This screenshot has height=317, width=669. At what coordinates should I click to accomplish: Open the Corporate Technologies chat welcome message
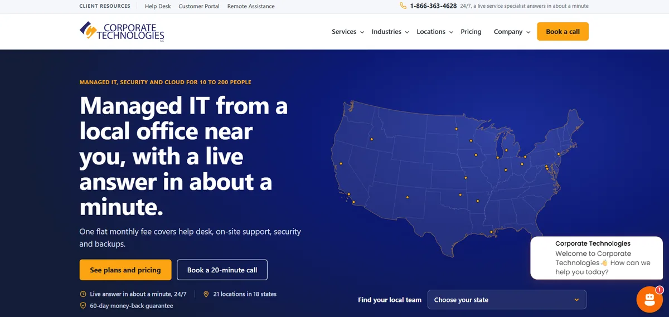coord(597,257)
